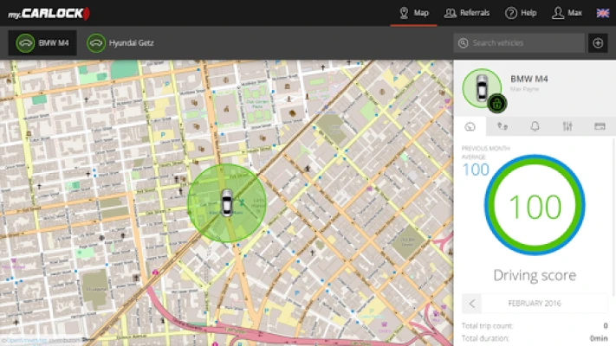Open the driving score gauge tab

tap(470, 126)
